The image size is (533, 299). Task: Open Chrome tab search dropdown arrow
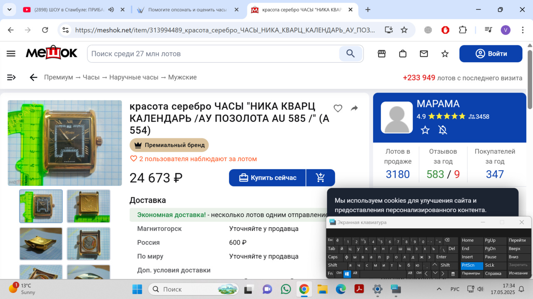click(x=9, y=10)
